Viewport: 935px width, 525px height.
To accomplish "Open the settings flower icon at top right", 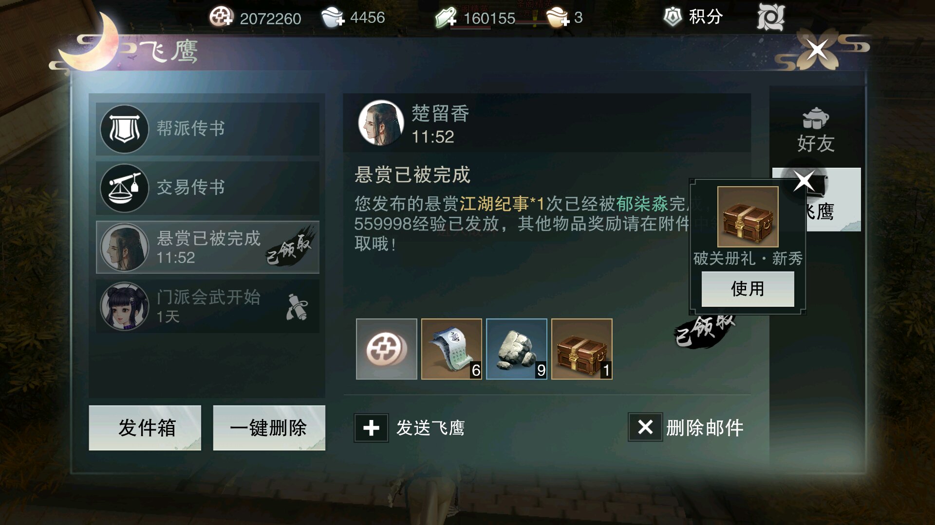I will tap(770, 18).
